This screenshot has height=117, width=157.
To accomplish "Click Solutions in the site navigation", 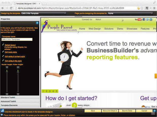I will 109,29.
